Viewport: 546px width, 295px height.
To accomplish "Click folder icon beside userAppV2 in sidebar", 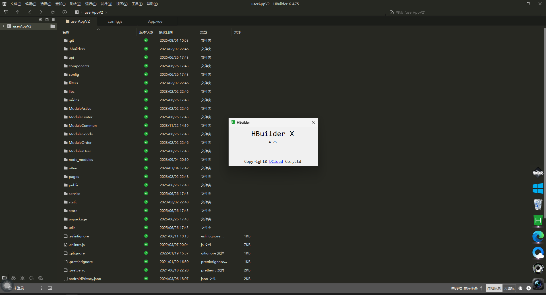I will pyautogui.click(x=53, y=26).
